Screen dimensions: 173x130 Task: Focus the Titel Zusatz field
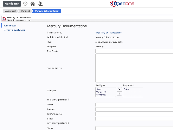point(134,51)
